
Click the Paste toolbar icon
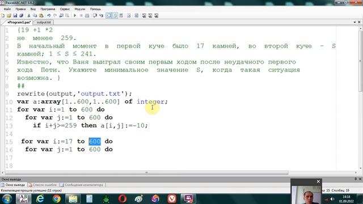click(41, 15)
